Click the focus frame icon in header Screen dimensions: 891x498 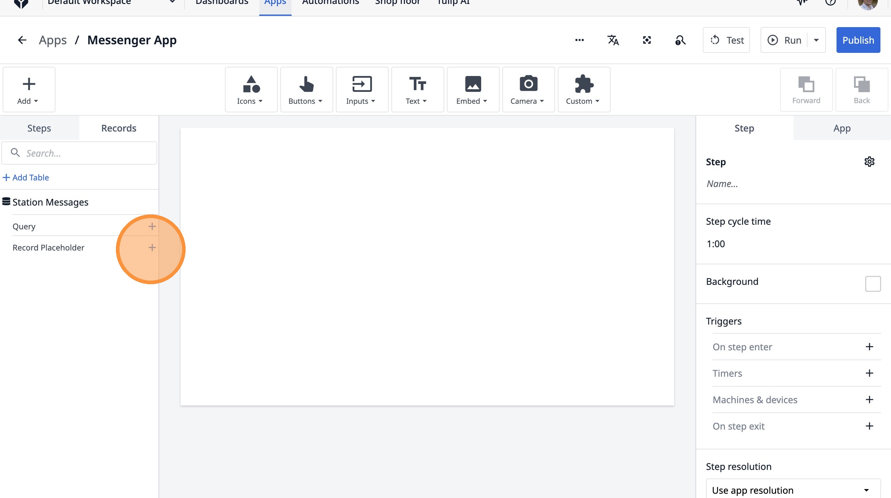click(x=647, y=40)
